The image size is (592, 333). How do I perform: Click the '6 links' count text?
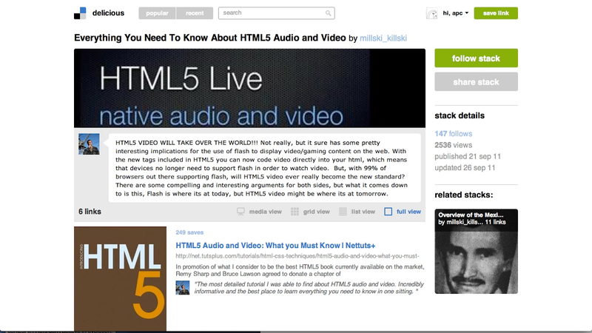click(90, 212)
